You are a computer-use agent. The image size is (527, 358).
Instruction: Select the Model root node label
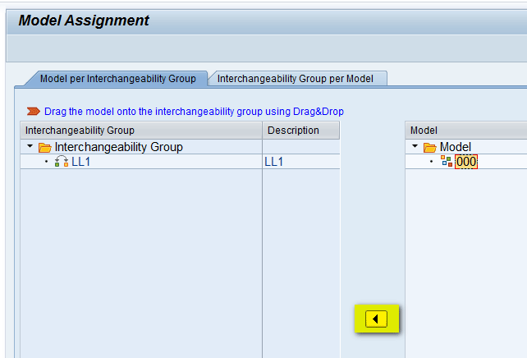(x=456, y=147)
